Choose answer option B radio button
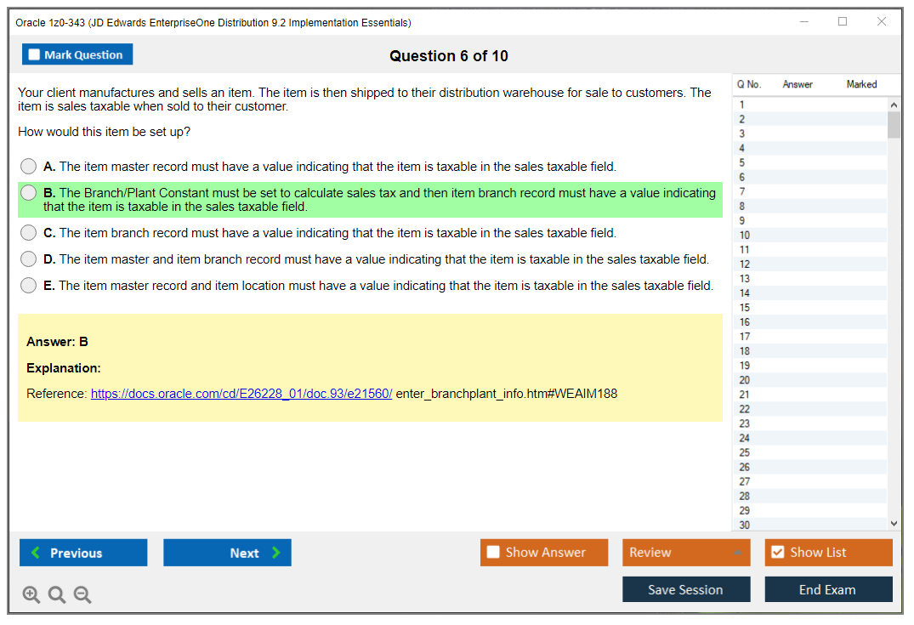Screen dimensions: 914x625 coord(29,193)
